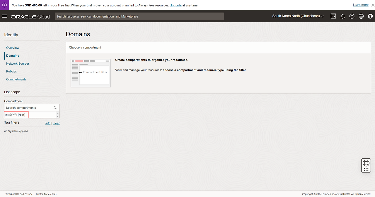Navigate to Policies page
Screen dimensions: 375x197
click(11, 71)
